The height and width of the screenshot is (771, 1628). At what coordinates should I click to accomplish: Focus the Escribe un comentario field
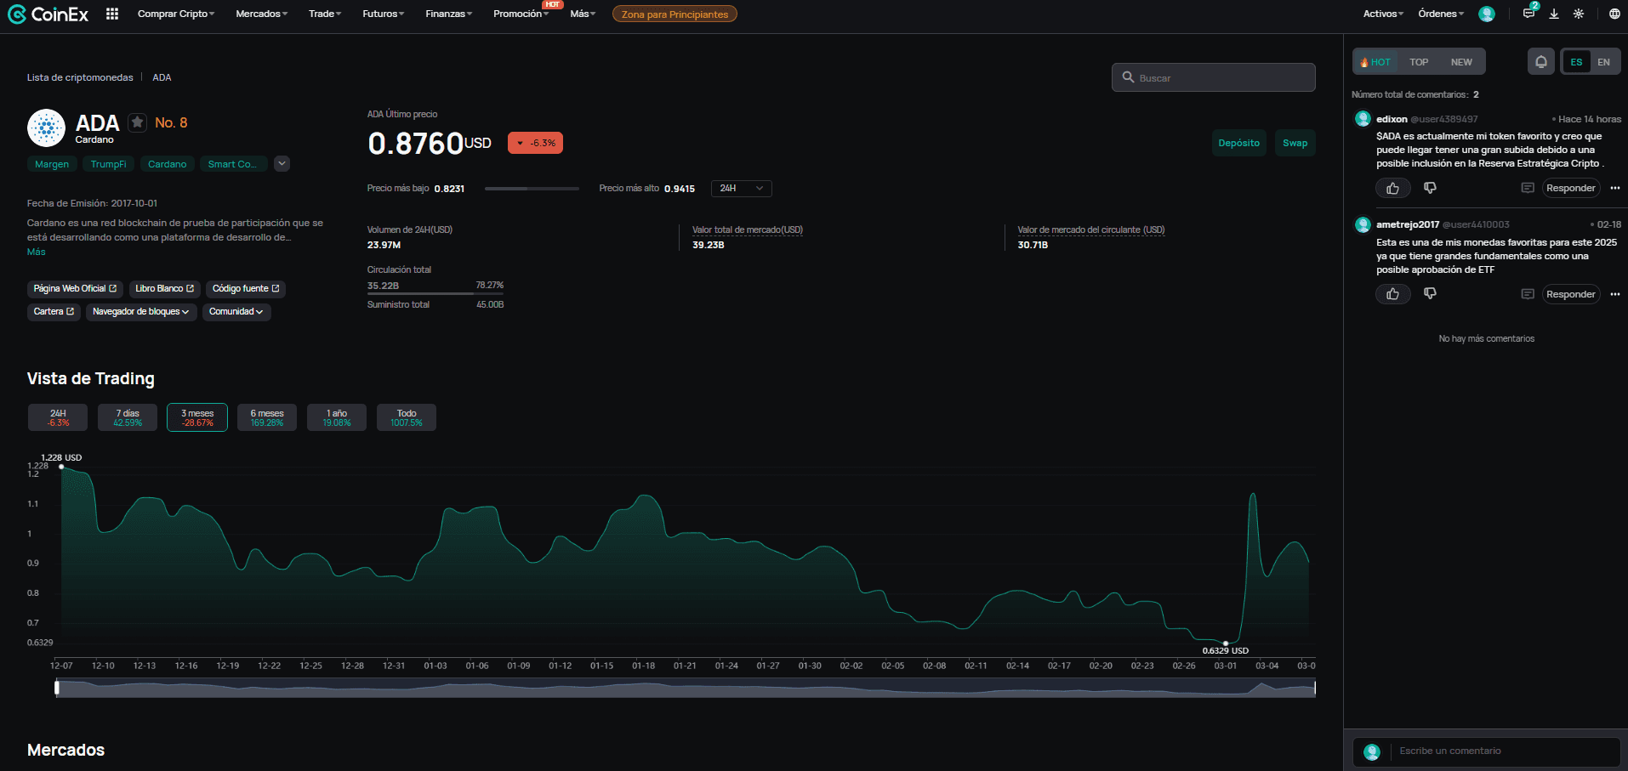[x=1487, y=751]
